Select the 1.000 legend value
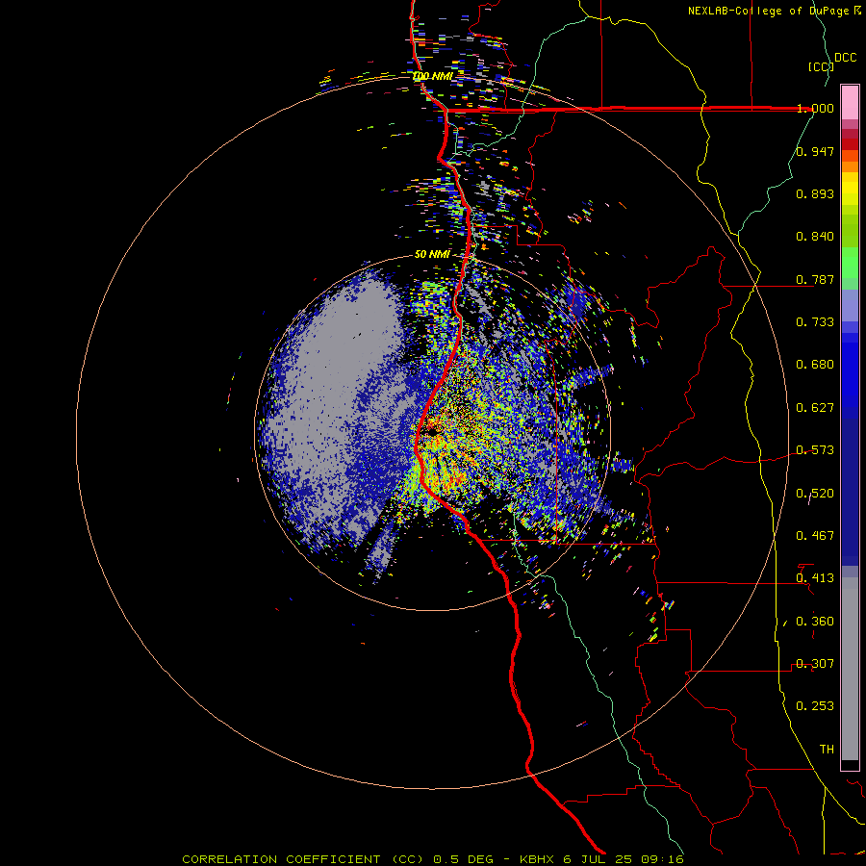The width and height of the screenshot is (866, 866). (x=815, y=108)
